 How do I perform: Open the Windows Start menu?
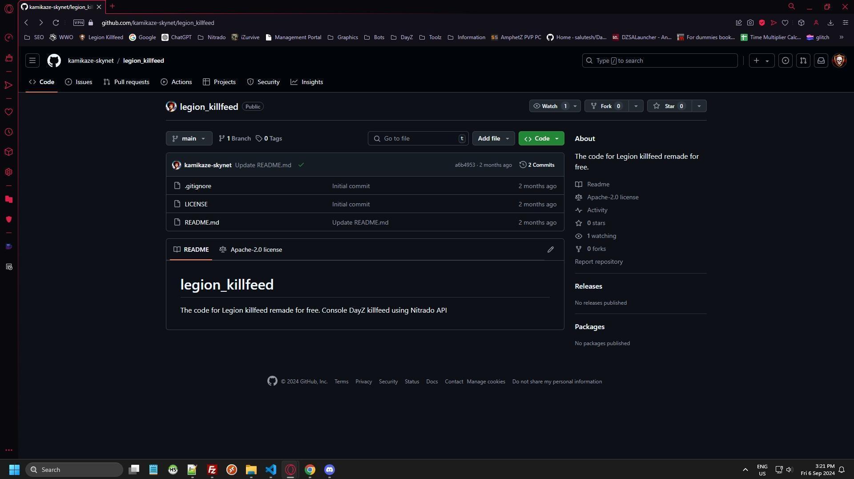14,470
